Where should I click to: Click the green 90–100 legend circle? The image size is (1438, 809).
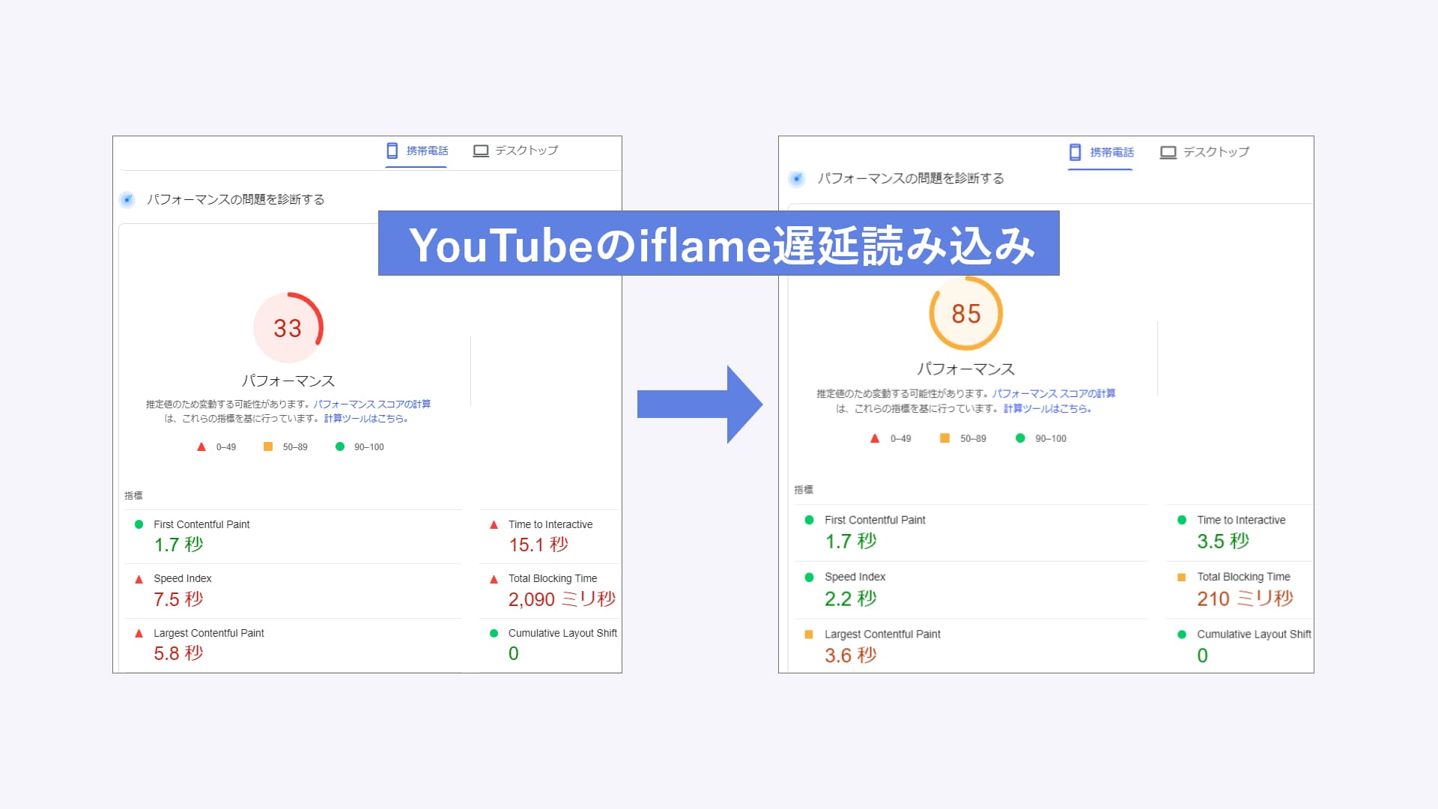pyautogui.click(x=339, y=446)
